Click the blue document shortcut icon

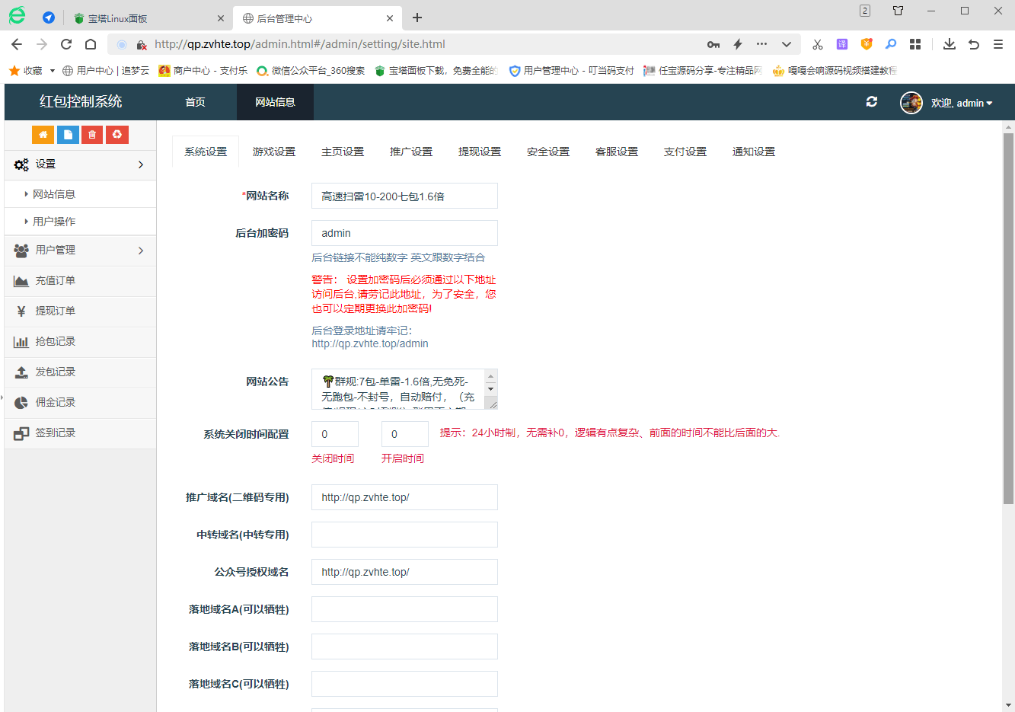pos(68,135)
